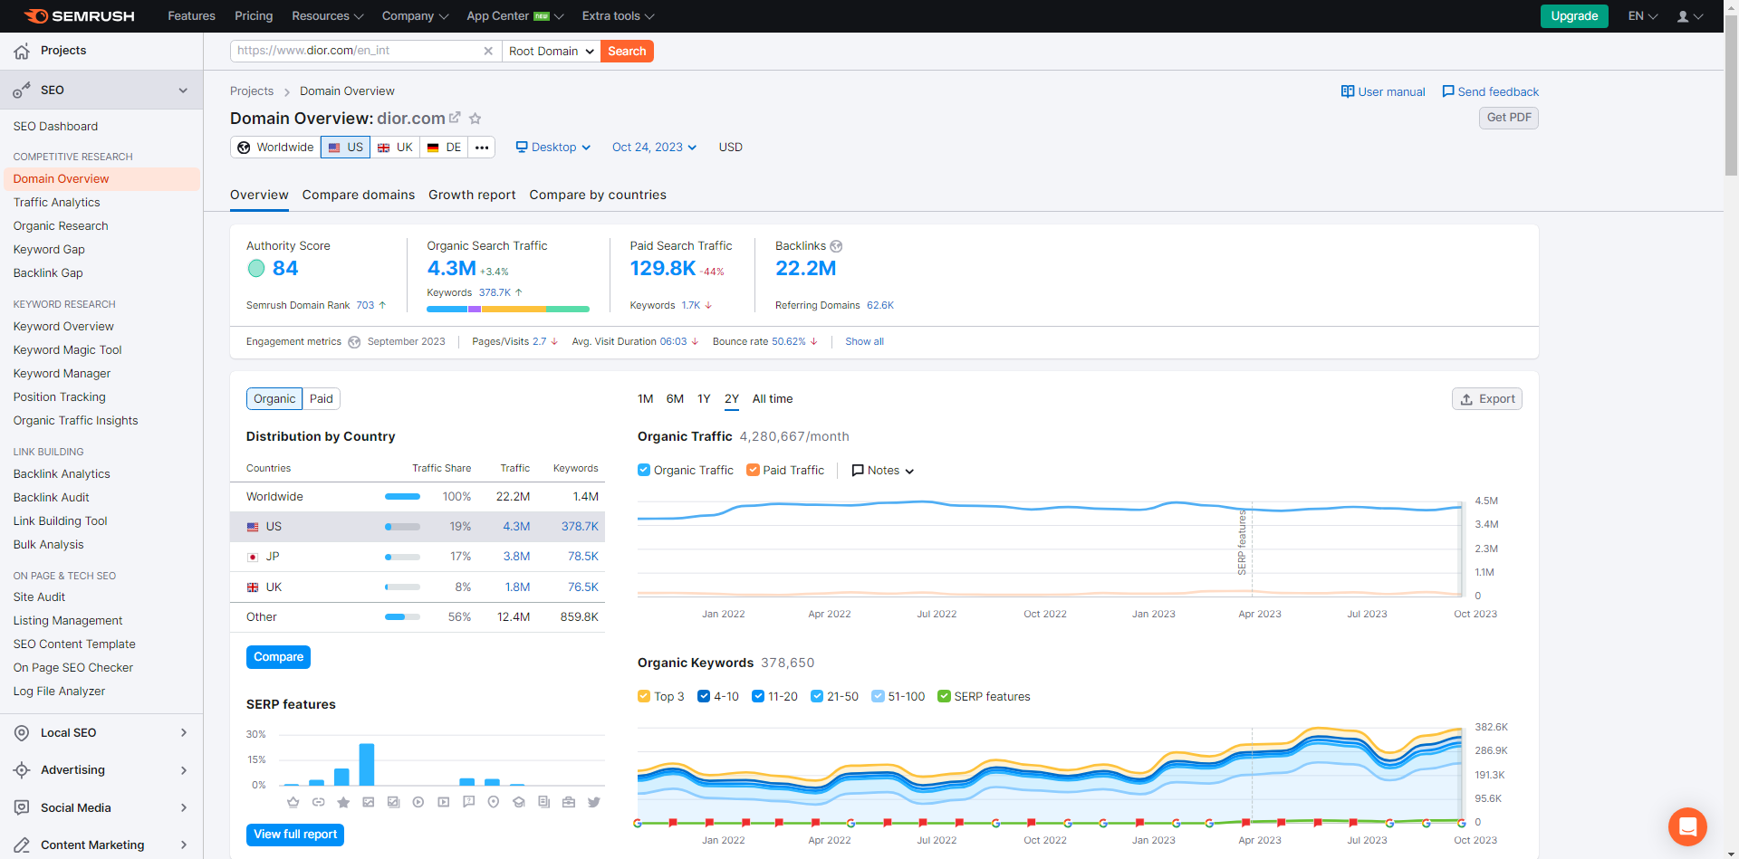The image size is (1739, 859).
Task: Open the Root Domain dropdown
Action: (x=552, y=52)
